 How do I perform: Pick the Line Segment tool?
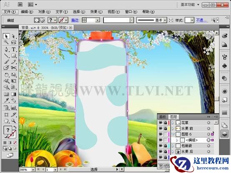tap(6, 55)
